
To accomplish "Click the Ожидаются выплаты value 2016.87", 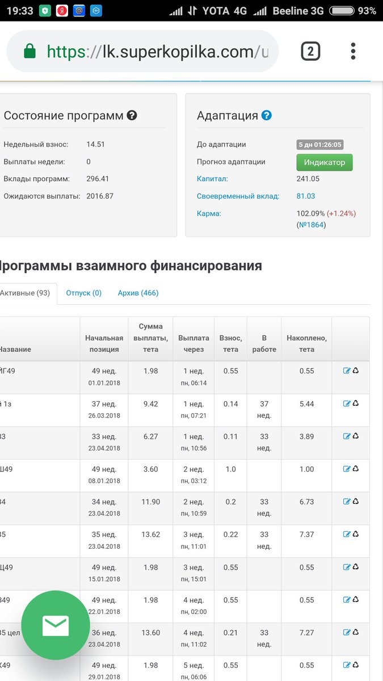I will point(100,196).
